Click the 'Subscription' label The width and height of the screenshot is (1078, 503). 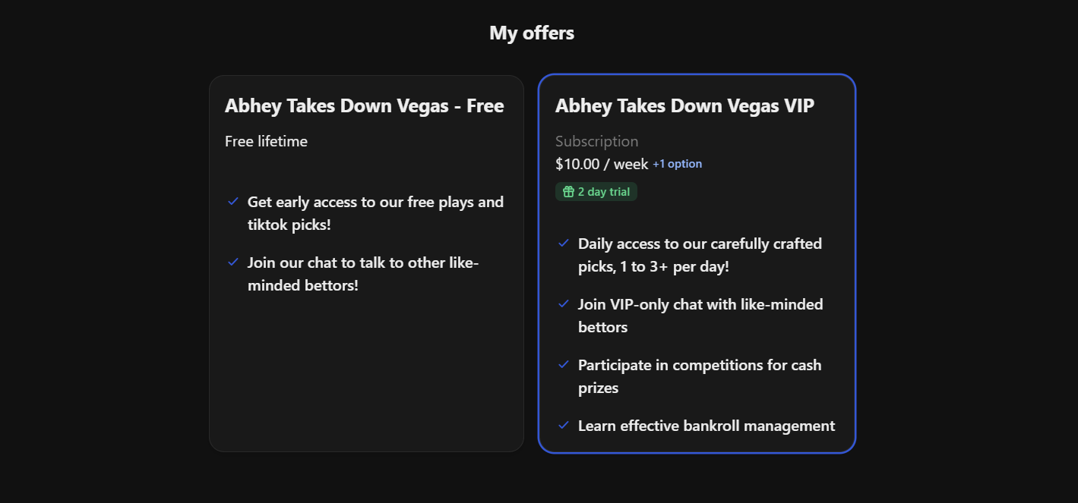tap(597, 141)
